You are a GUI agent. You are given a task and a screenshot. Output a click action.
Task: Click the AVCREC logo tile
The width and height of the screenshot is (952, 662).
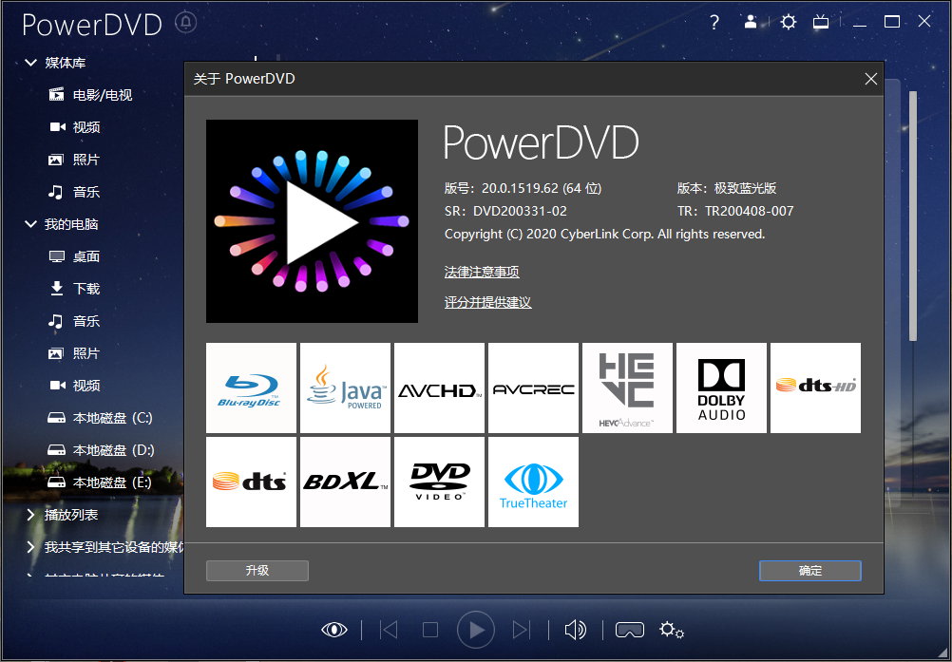click(534, 388)
